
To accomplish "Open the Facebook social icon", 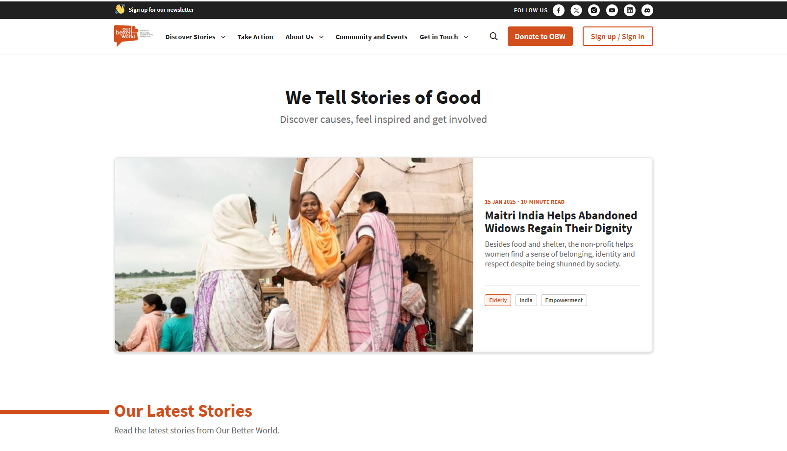I will pyautogui.click(x=559, y=10).
